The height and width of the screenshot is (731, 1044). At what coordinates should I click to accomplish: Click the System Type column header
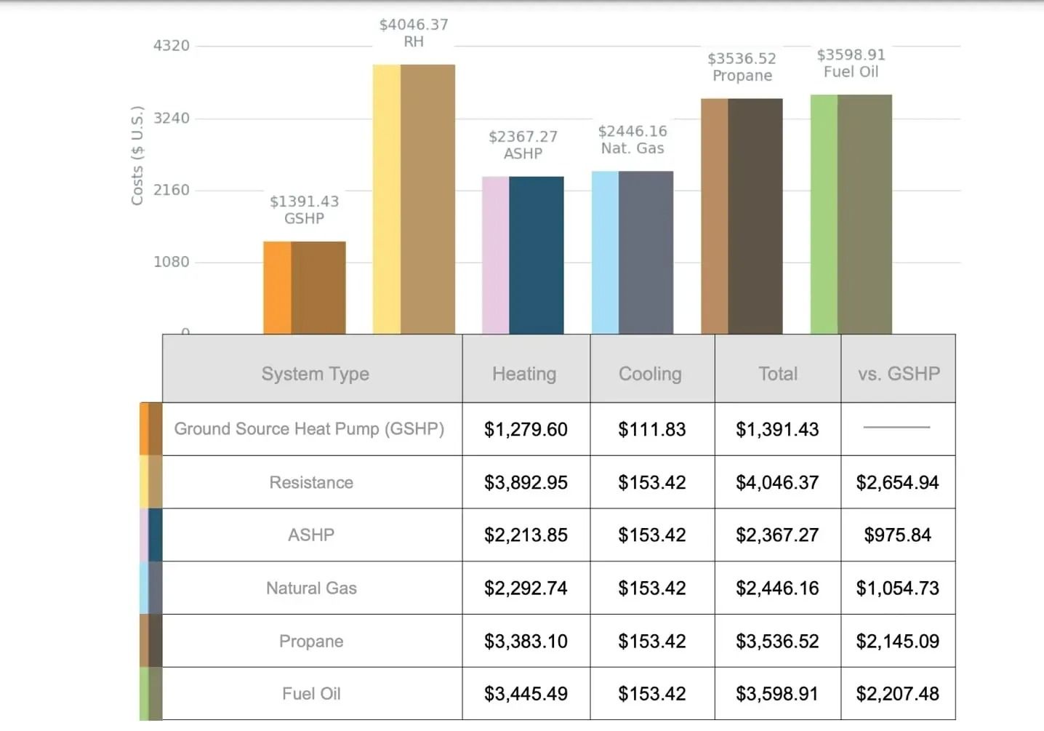click(314, 374)
